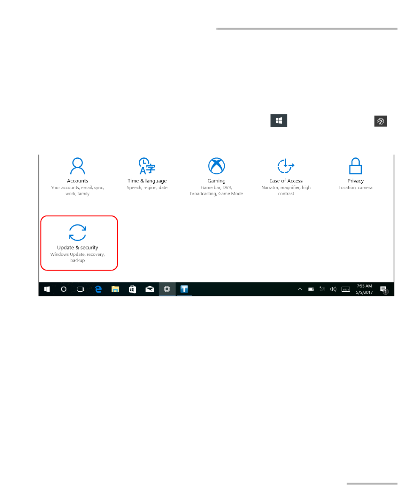Open Time & language settings

[x=147, y=174]
